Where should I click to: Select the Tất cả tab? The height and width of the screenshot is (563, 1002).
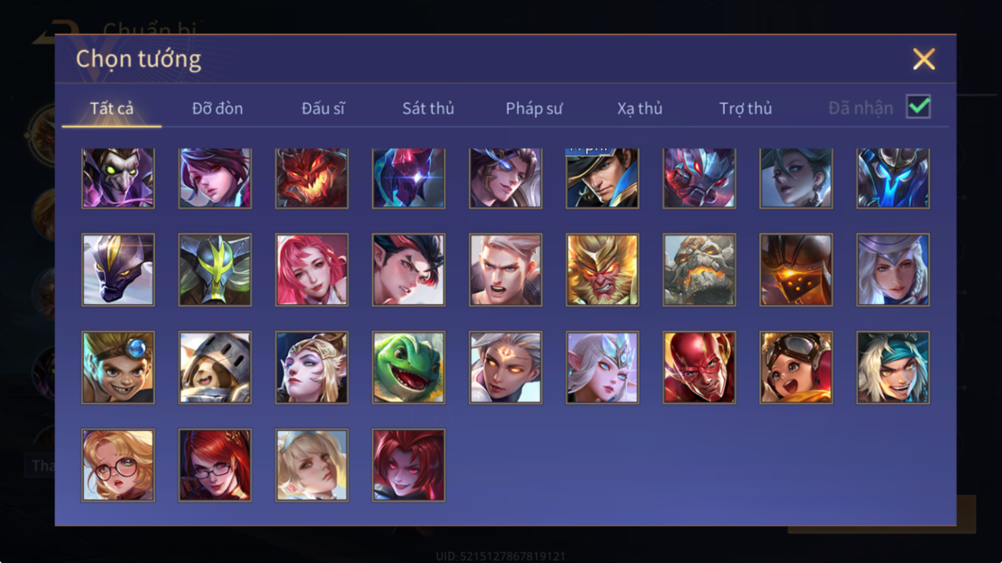pyautogui.click(x=112, y=108)
